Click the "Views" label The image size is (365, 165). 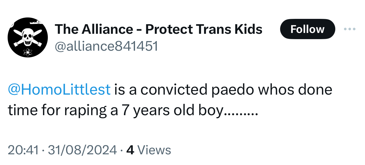pyautogui.click(x=156, y=150)
